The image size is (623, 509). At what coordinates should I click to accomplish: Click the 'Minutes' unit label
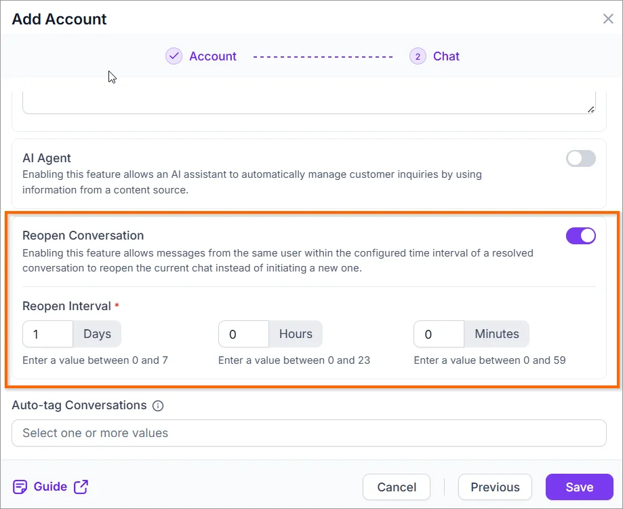point(497,334)
